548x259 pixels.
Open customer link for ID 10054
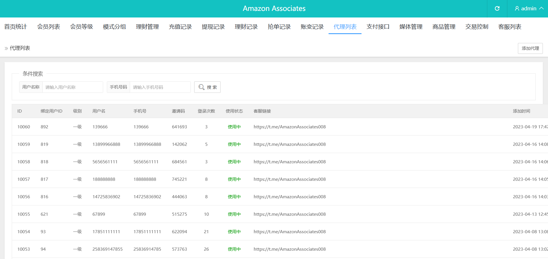point(290,231)
